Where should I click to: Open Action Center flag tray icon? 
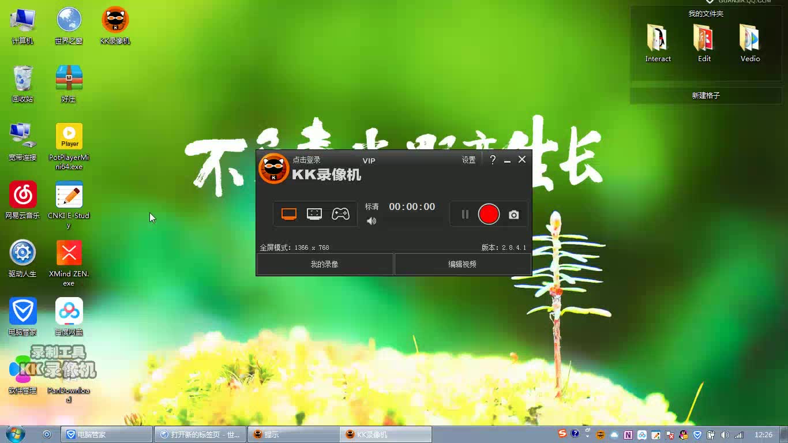(x=670, y=435)
